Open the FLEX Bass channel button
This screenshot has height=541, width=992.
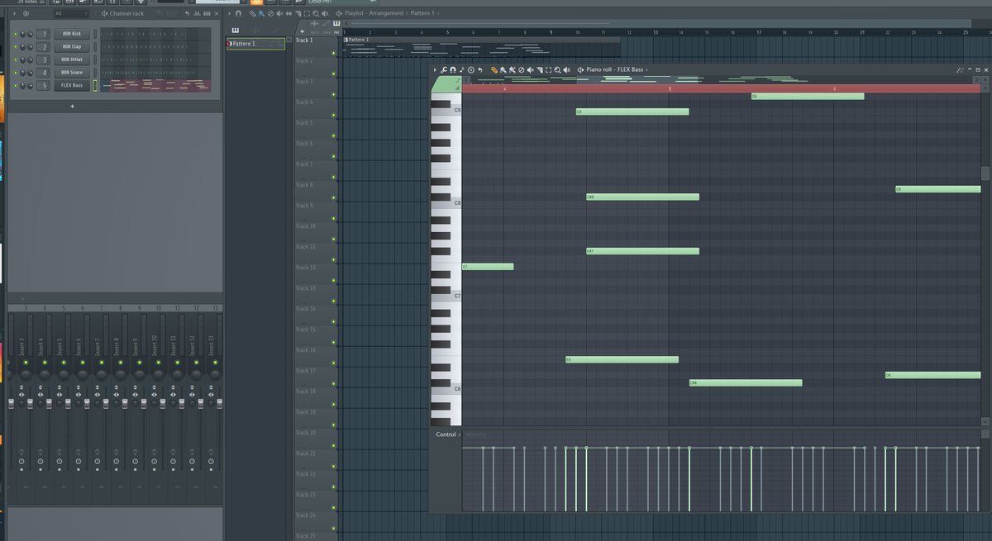72,85
